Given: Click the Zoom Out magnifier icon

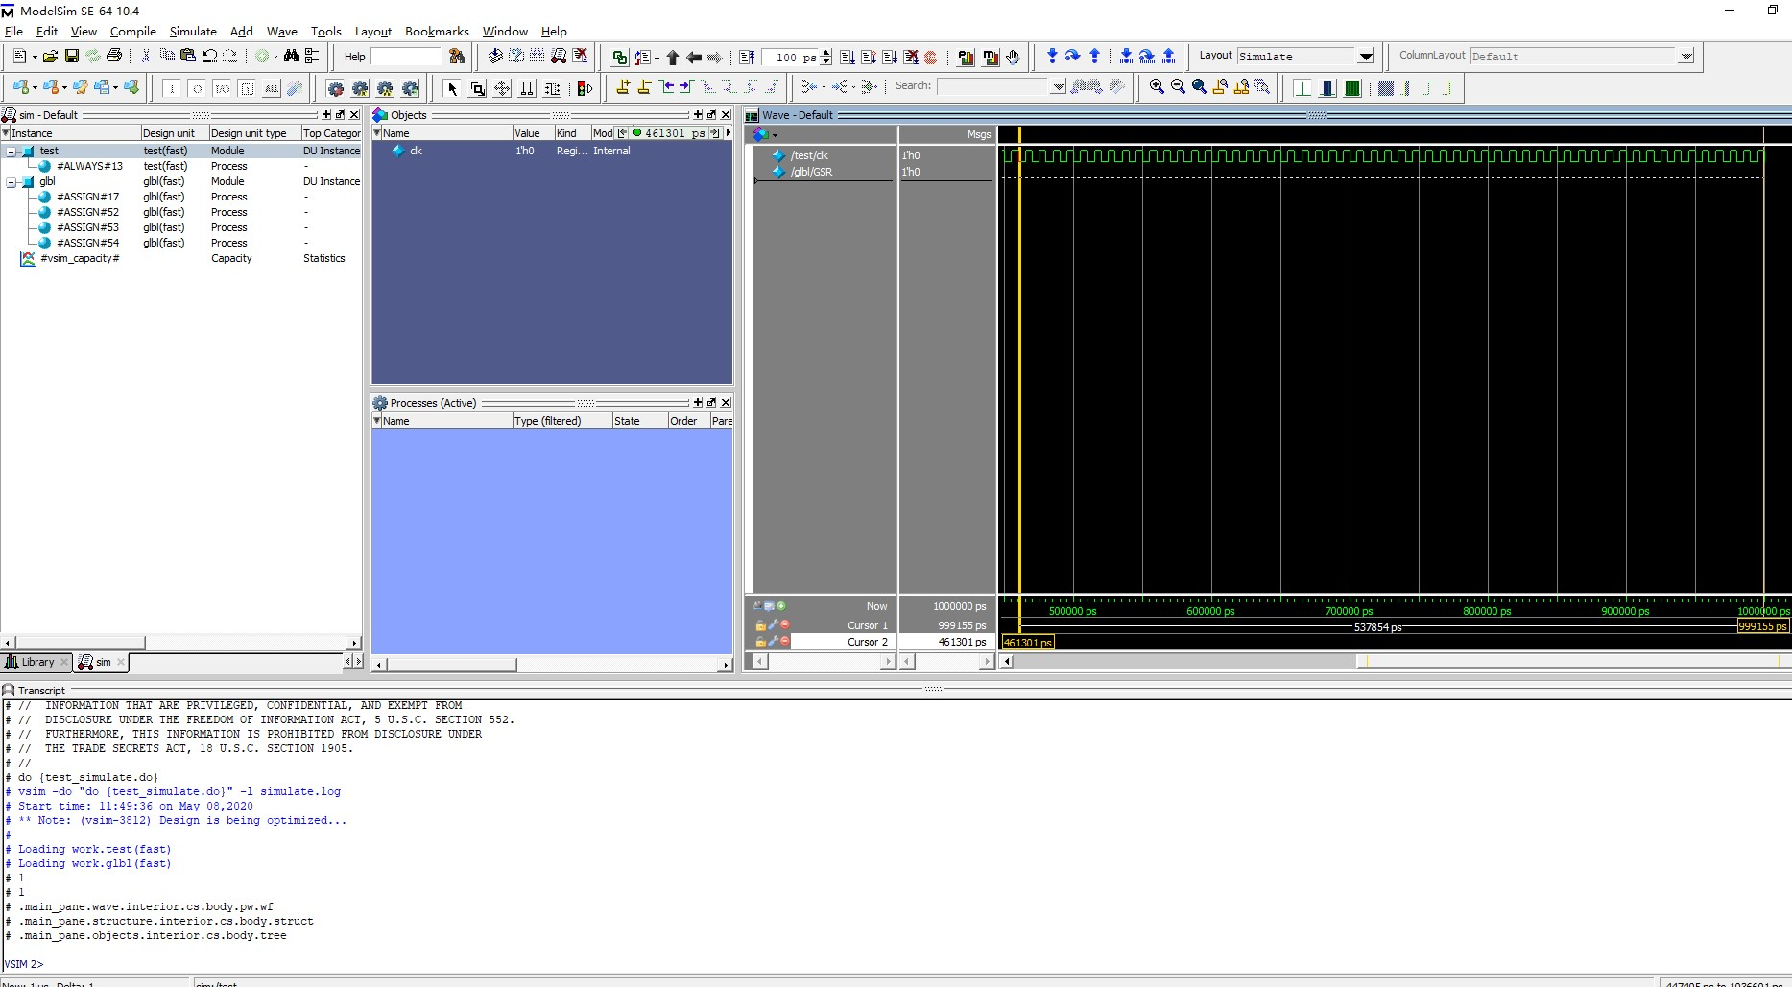Looking at the screenshot, I should 1178,87.
